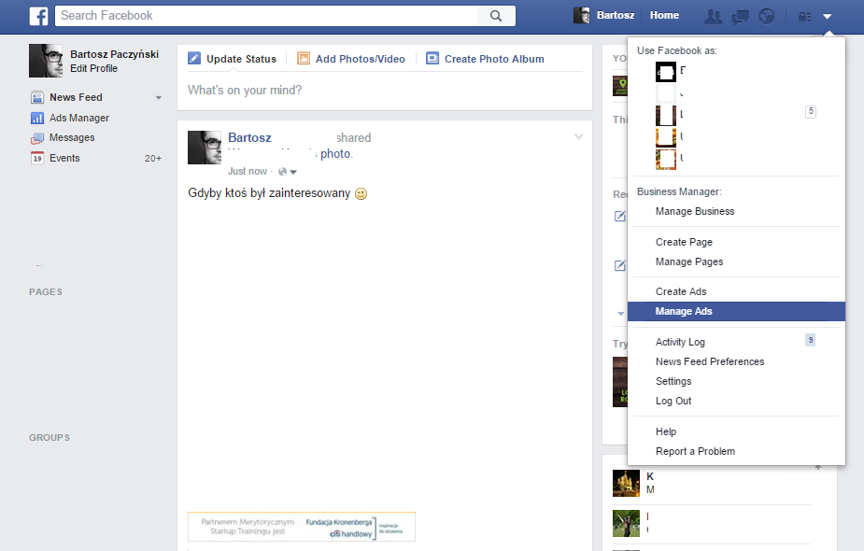Open Help from account menu

666,431
